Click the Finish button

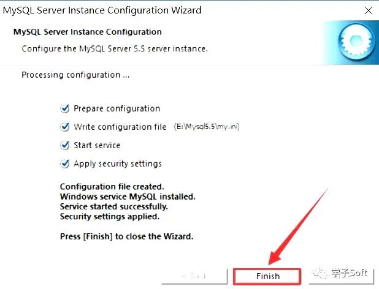click(x=267, y=276)
